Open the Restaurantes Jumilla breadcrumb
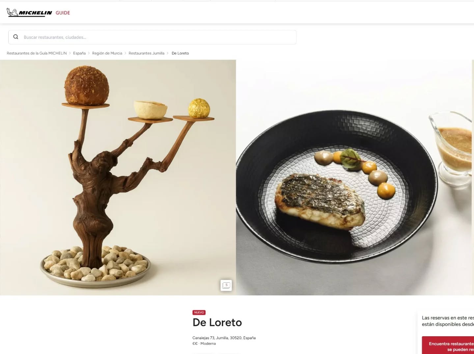 pyautogui.click(x=146, y=53)
